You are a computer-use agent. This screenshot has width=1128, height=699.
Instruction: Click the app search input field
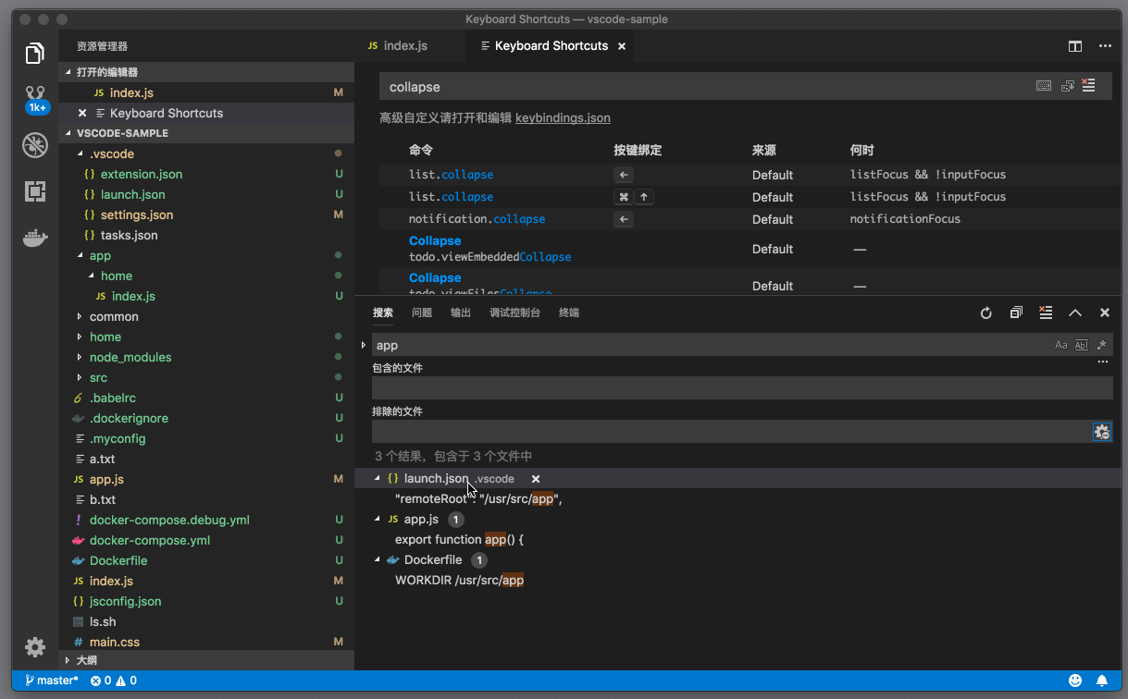tap(703, 345)
